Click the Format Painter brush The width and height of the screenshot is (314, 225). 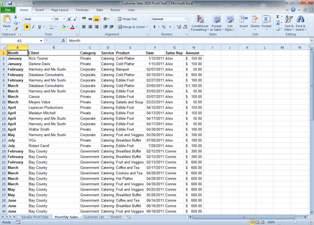tap(16, 29)
